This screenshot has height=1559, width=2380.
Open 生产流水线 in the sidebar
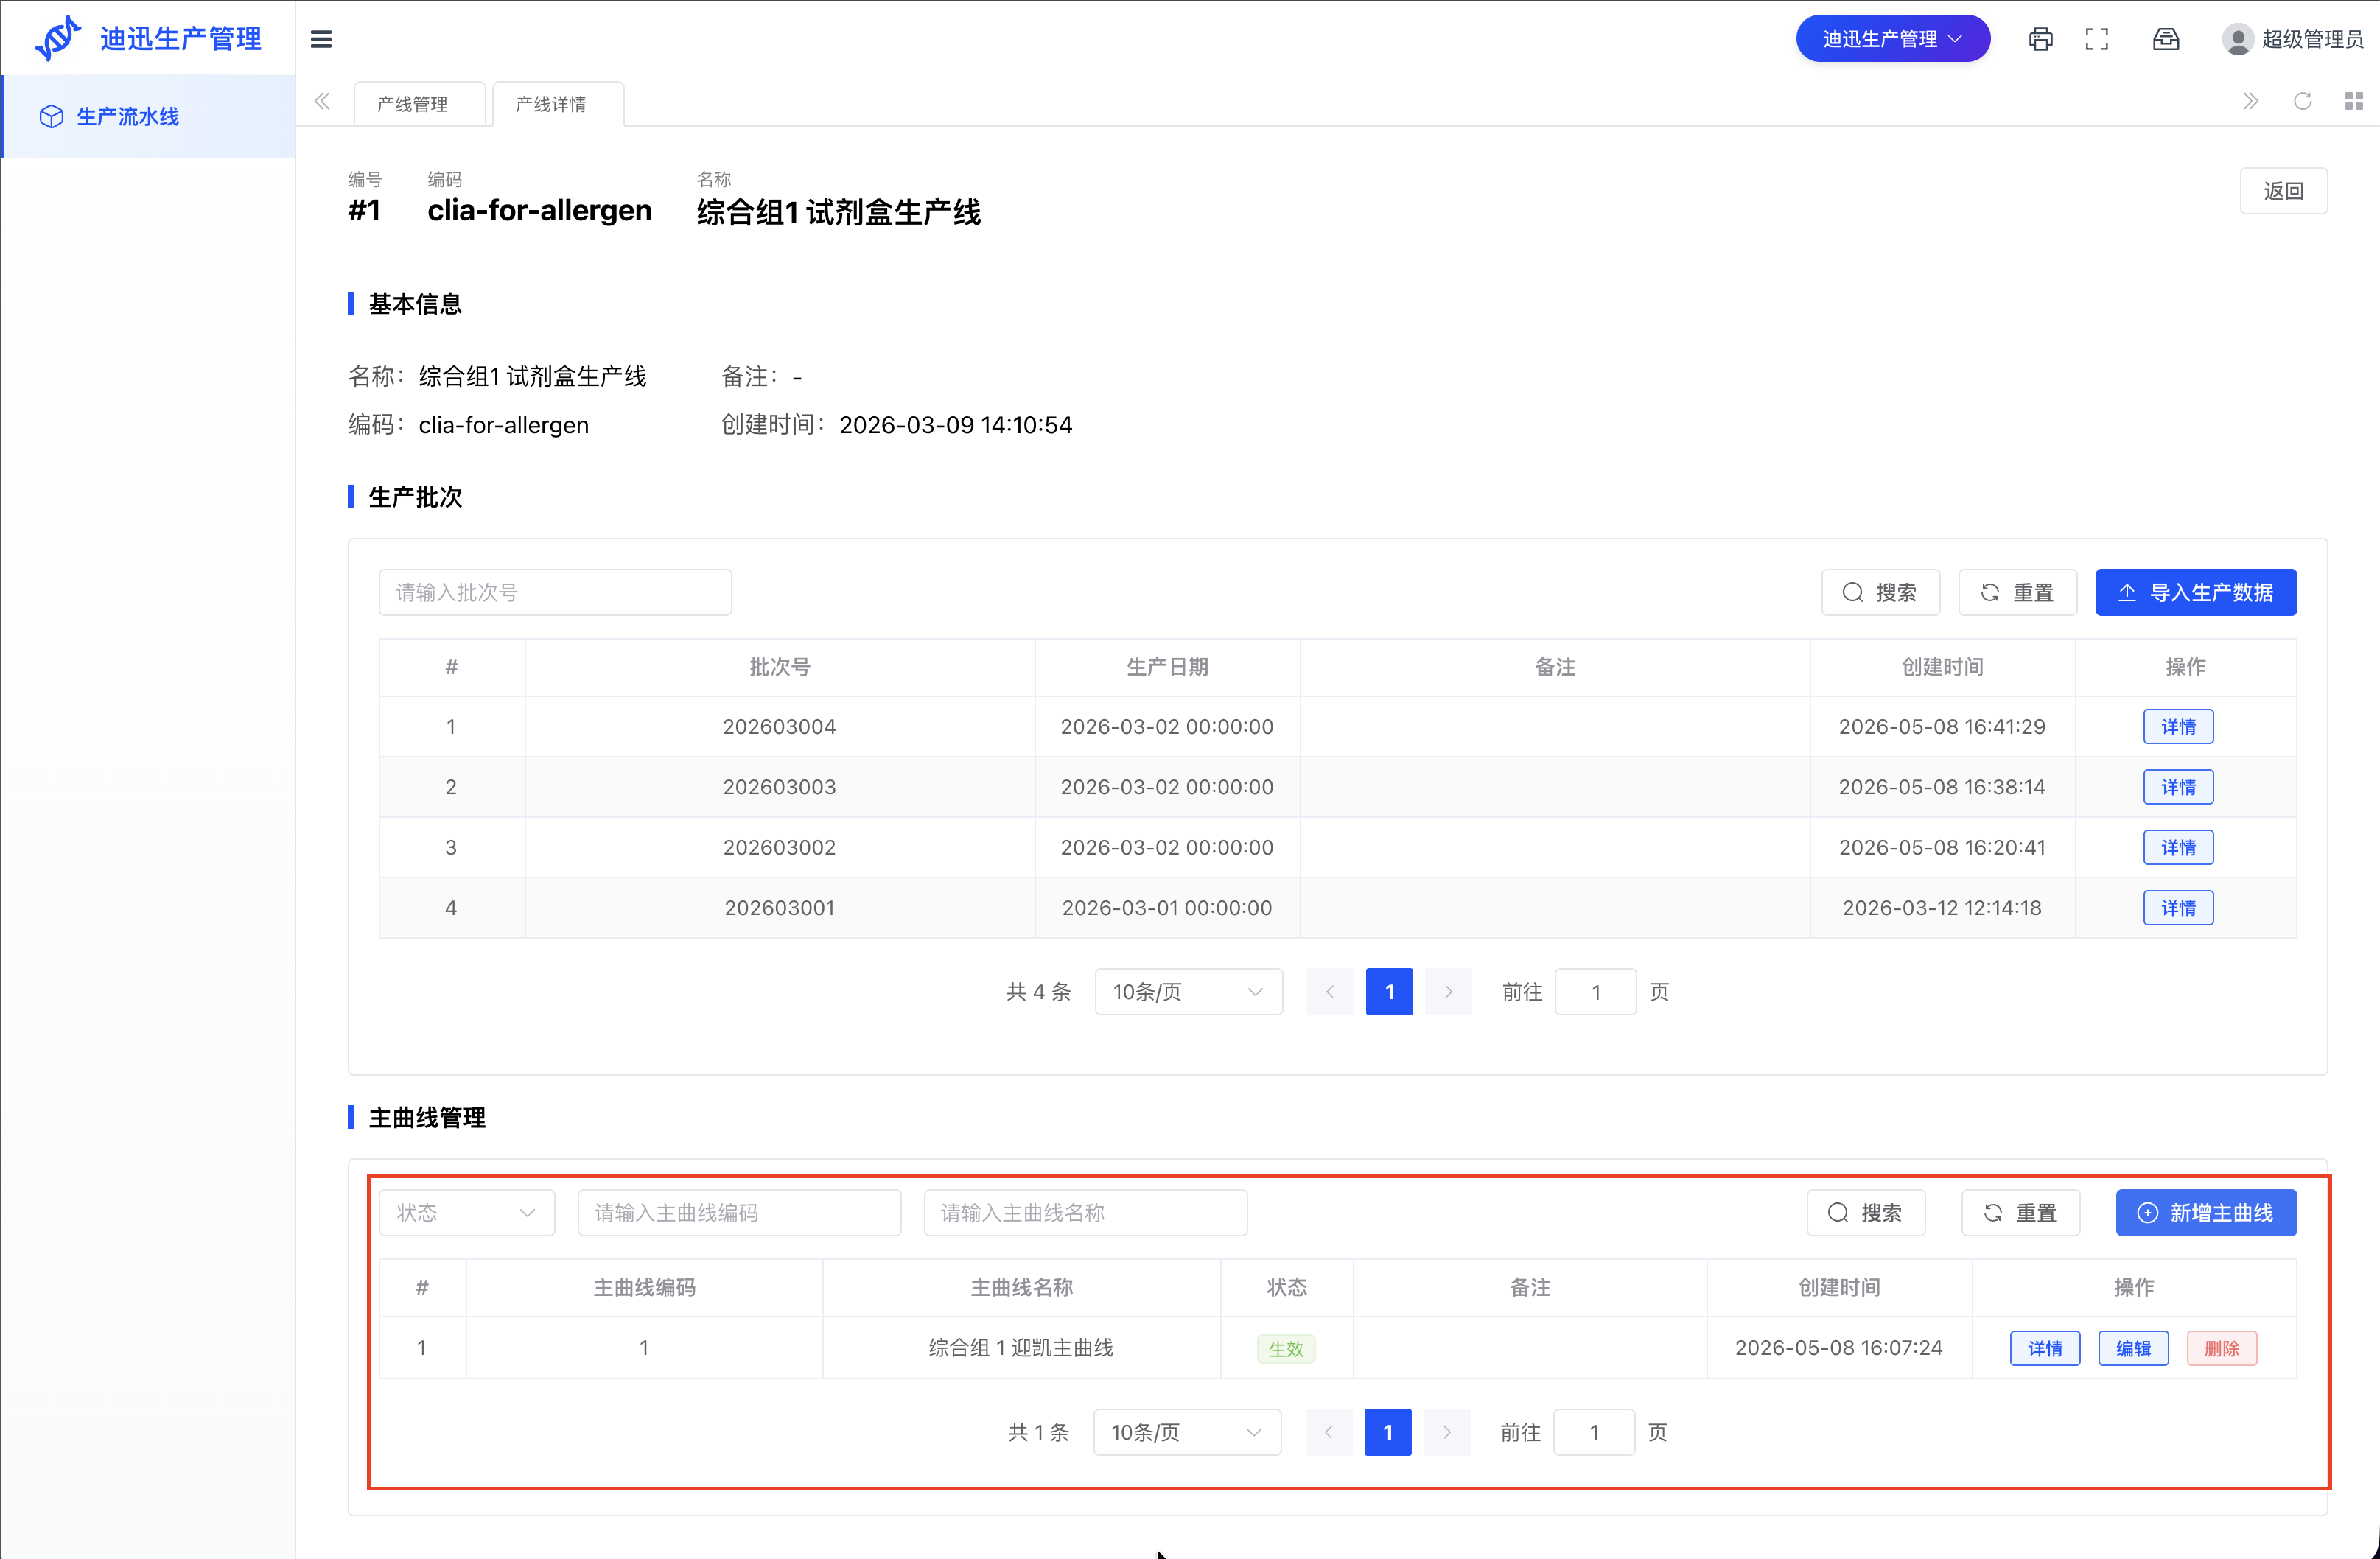(x=148, y=117)
